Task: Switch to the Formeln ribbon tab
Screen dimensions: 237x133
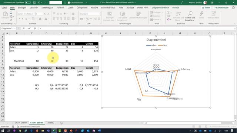Action: 60,7
